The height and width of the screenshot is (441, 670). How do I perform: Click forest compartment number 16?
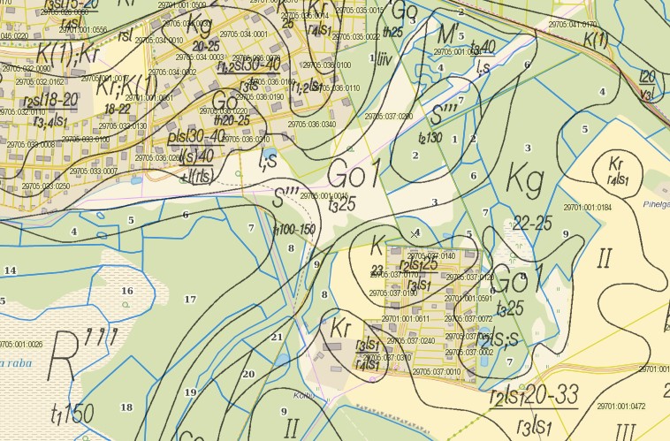(x=127, y=291)
